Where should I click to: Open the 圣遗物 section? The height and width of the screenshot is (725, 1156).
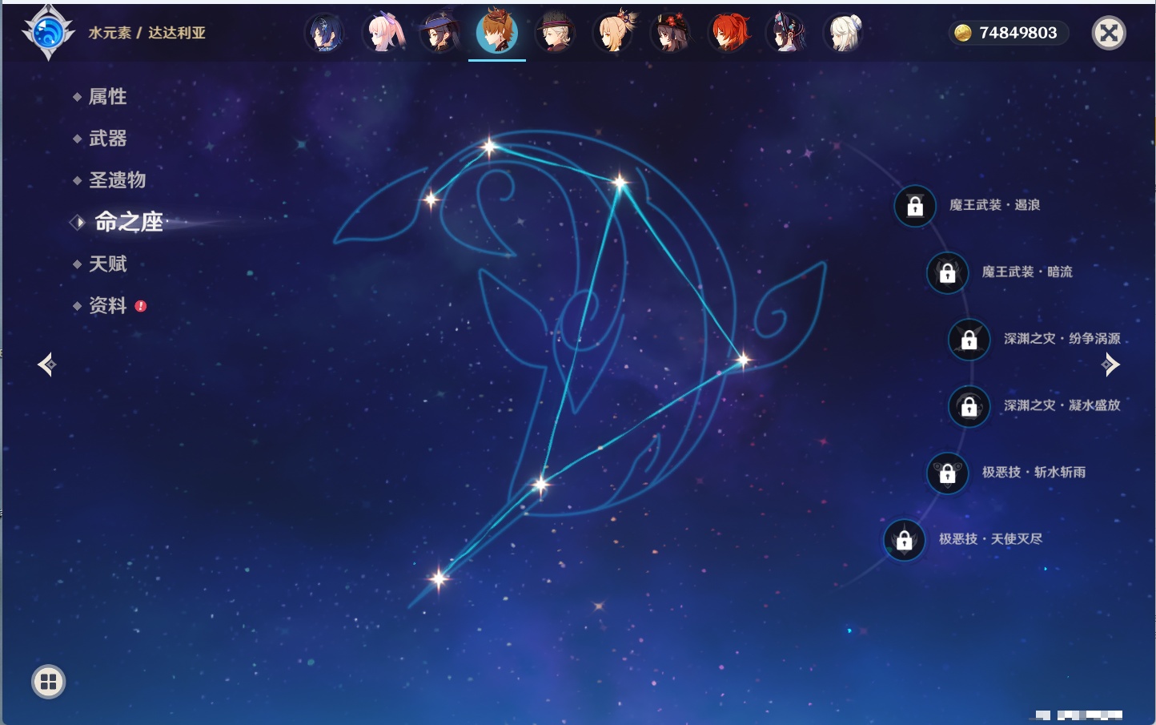(117, 180)
